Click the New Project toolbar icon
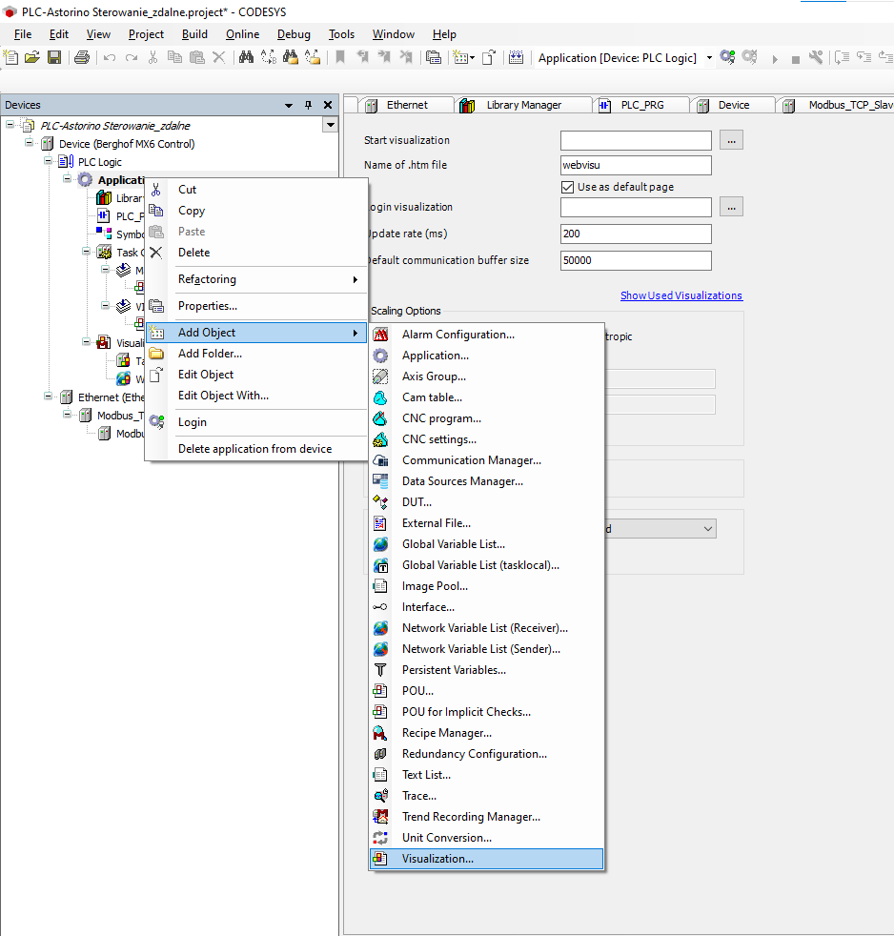 [10, 57]
